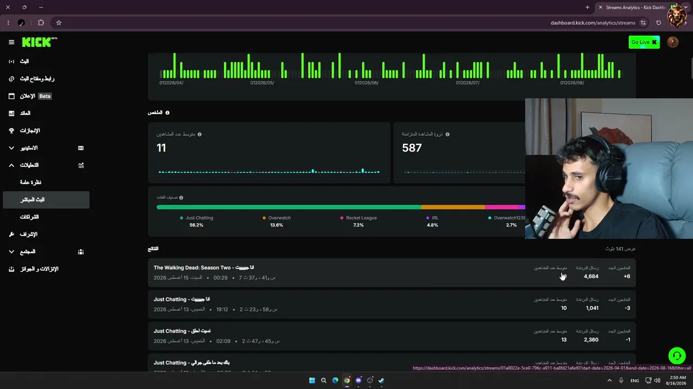The width and height of the screenshot is (693, 389).
Task: Open the Windows Start menu
Action: (312, 380)
